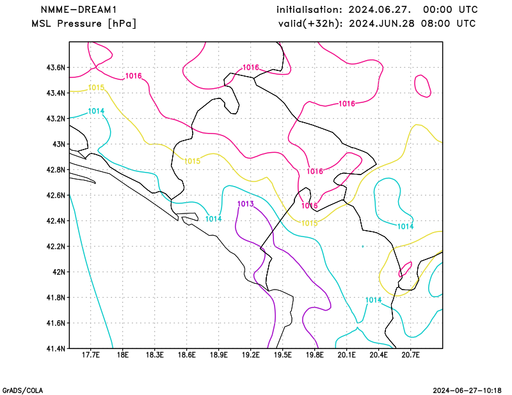The height and width of the screenshot is (395, 512).
Task: Click the 18E longitude label
Action: (x=122, y=355)
